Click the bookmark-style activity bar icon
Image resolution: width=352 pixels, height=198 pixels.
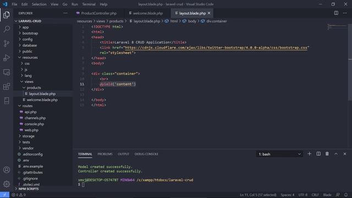7,101
